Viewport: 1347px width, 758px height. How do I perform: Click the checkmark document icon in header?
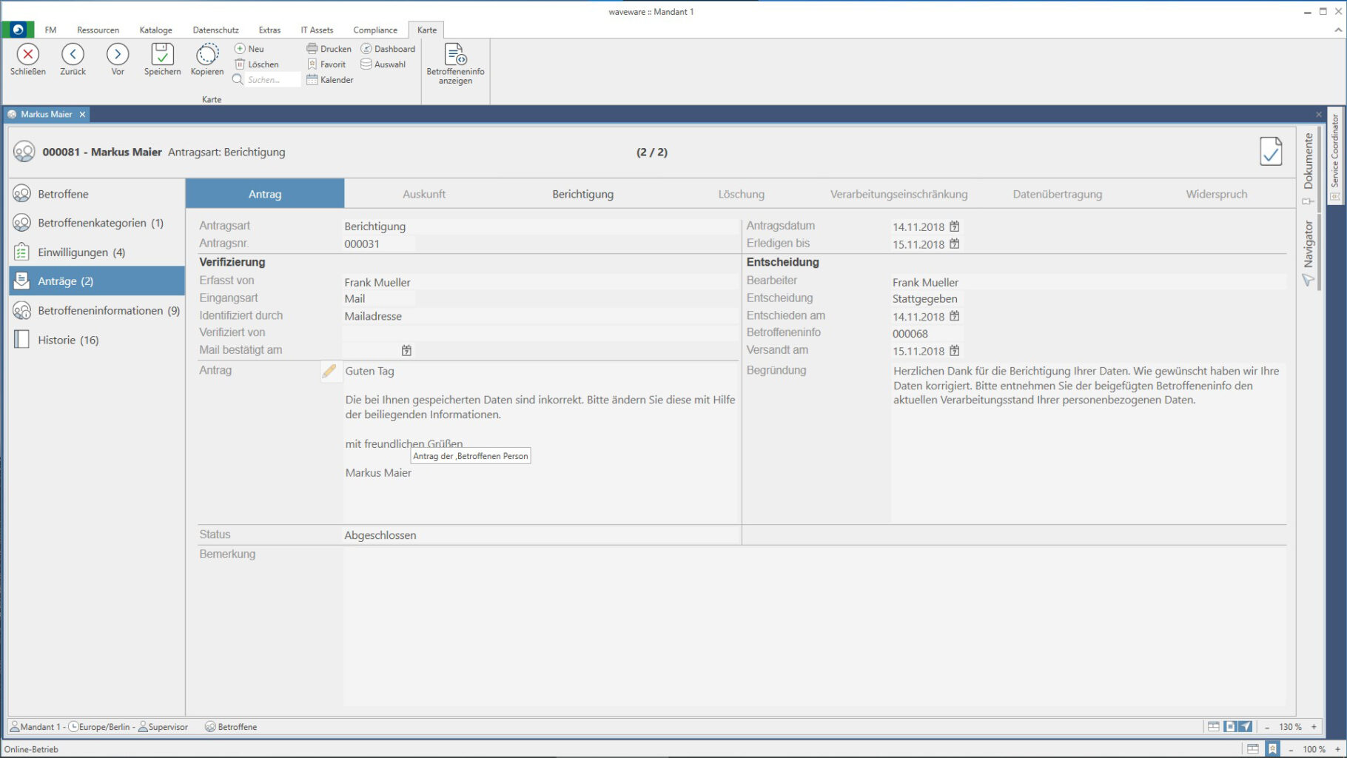point(1270,152)
